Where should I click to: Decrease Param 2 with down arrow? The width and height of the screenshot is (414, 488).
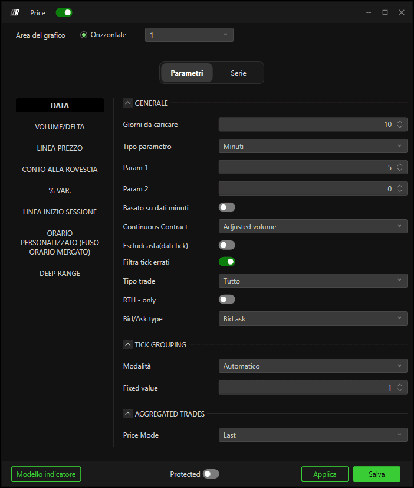(400, 191)
